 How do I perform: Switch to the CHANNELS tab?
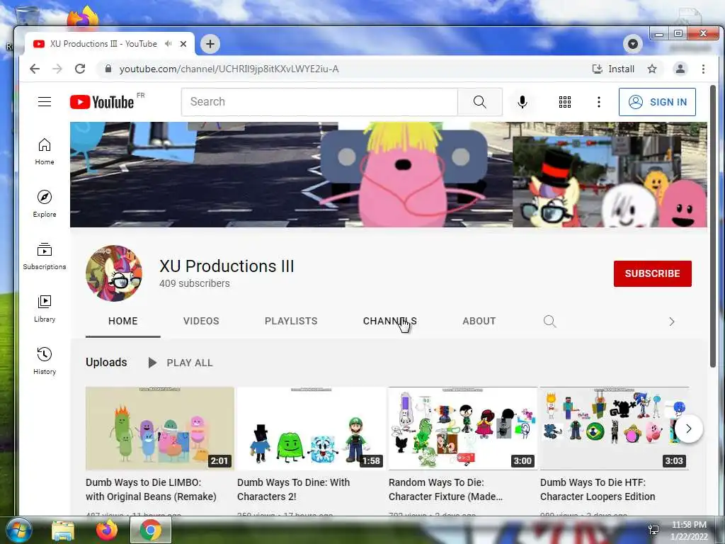coord(390,321)
